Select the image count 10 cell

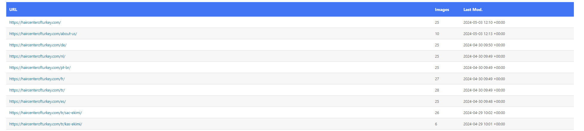pos(437,34)
